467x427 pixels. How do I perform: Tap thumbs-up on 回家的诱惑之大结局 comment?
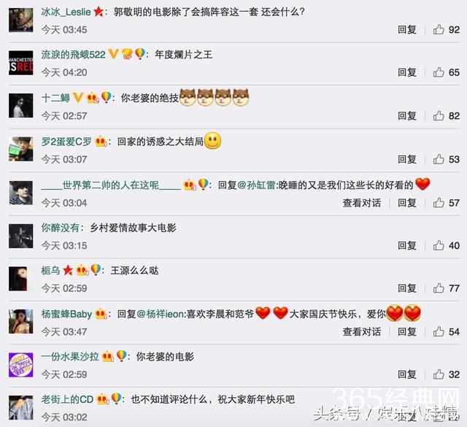(x=439, y=159)
